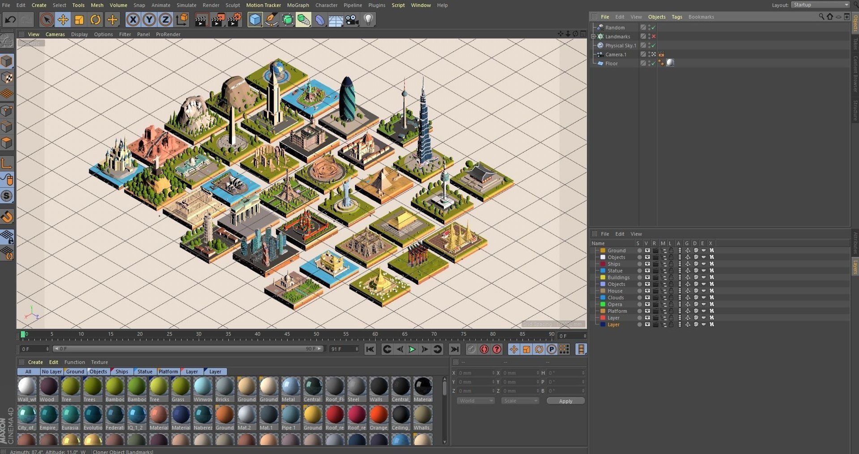
Task: Toggle Random object green checkmark
Action: coord(654,28)
